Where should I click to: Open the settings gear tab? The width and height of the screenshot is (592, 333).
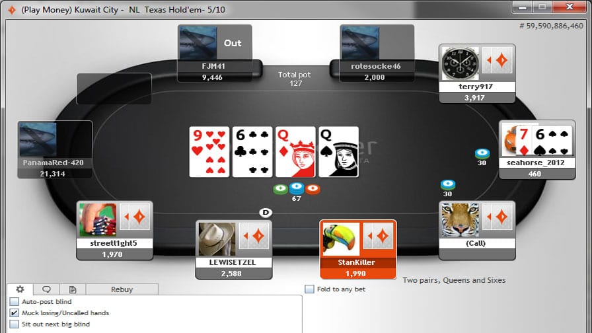tap(20, 289)
